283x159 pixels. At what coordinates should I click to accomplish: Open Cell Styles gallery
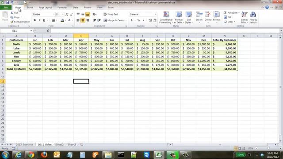(x=189, y=17)
